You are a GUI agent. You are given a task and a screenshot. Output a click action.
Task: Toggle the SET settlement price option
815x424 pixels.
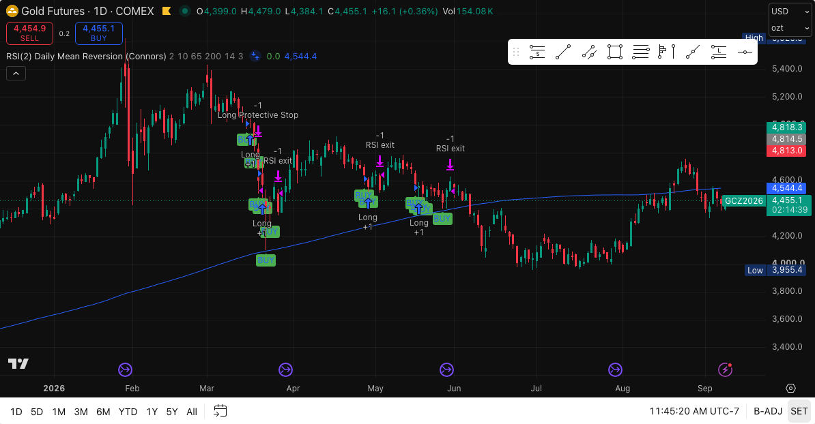pyautogui.click(x=799, y=411)
